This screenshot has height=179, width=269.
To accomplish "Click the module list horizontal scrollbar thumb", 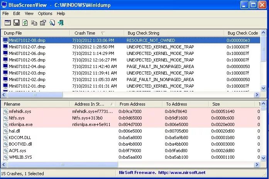I will click(x=63, y=164).
